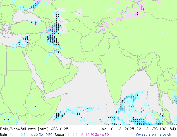The width and height of the screenshot is (177, 137).
Task: Click the snow legend value 50
Action: tap(107, 135)
